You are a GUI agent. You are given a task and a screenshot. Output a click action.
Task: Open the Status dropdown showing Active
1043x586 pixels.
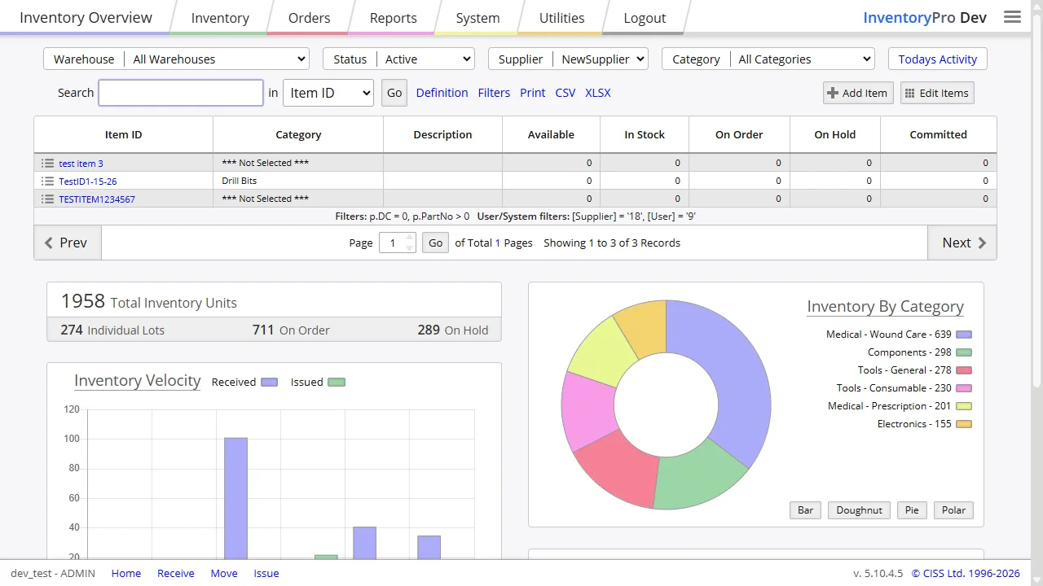[427, 59]
